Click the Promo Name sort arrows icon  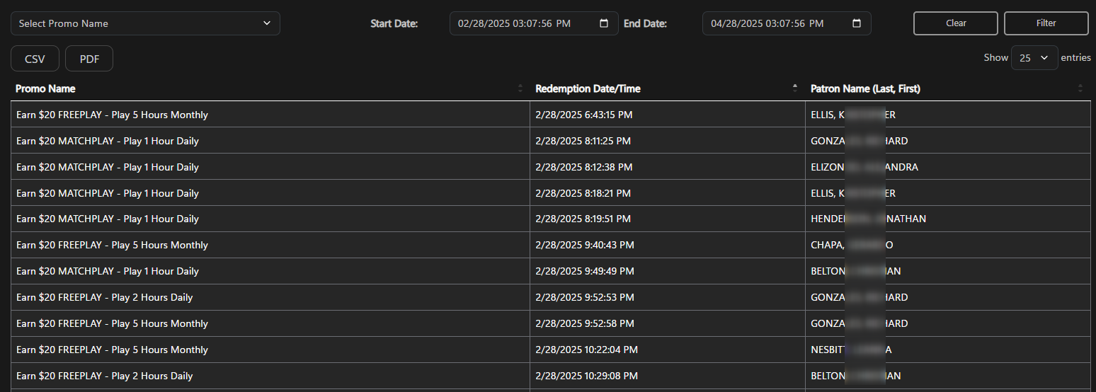coord(520,88)
